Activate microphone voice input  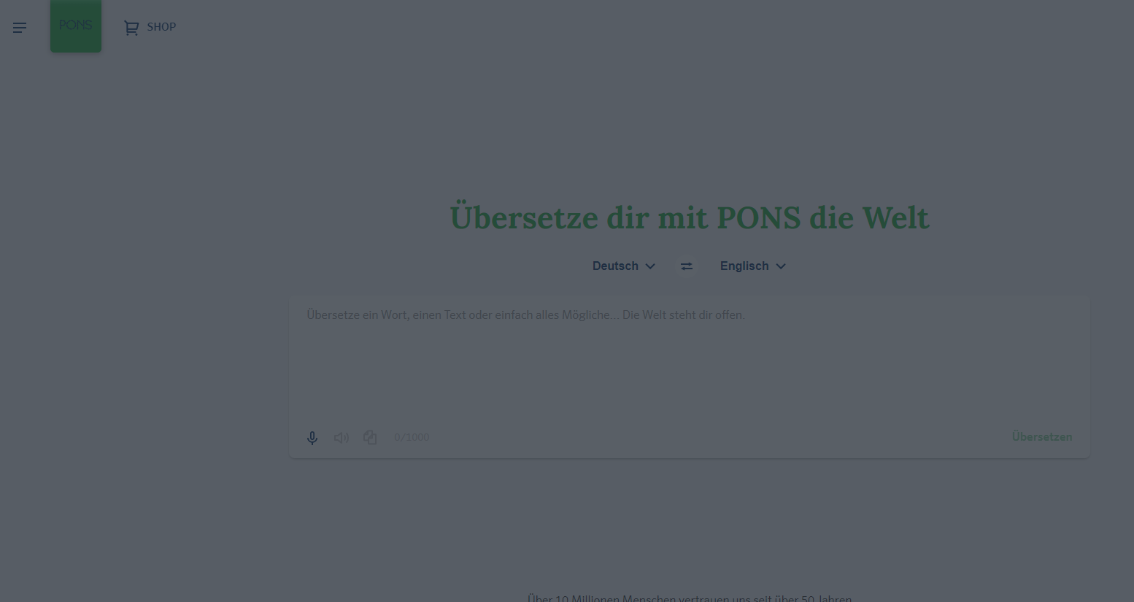click(312, 438)
